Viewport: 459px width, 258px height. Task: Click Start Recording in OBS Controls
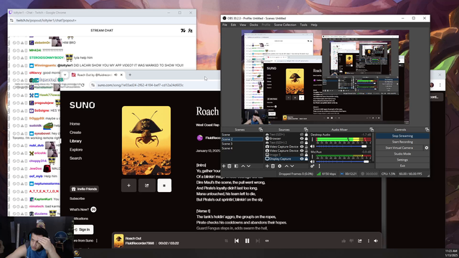tap(402, 142)
